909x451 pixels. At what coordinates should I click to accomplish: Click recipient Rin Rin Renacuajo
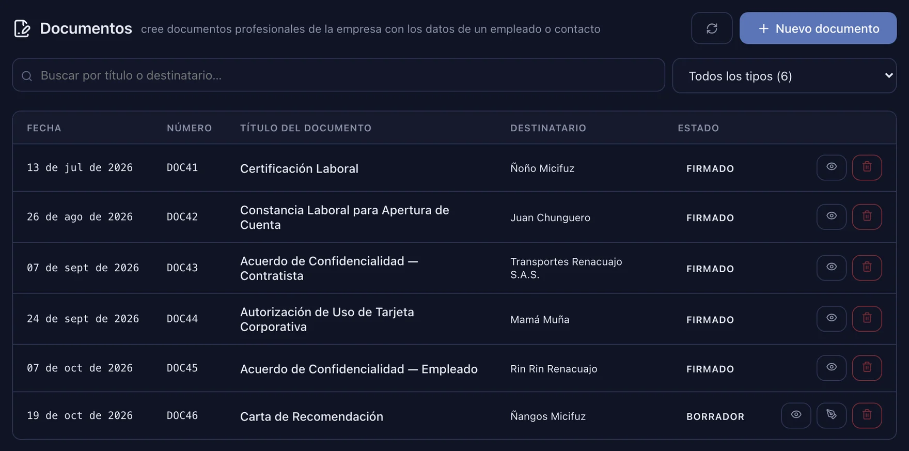click(x=554, y=369)
